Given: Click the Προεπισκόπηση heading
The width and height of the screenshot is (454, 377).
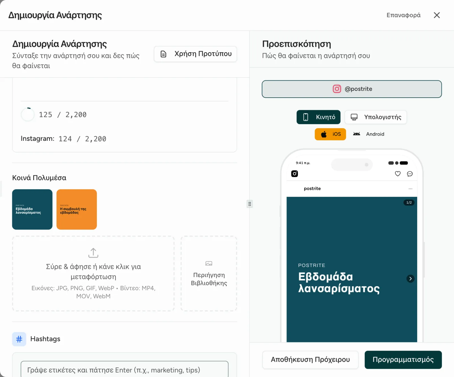Looking at the screenshot, I should coord(297,44).
